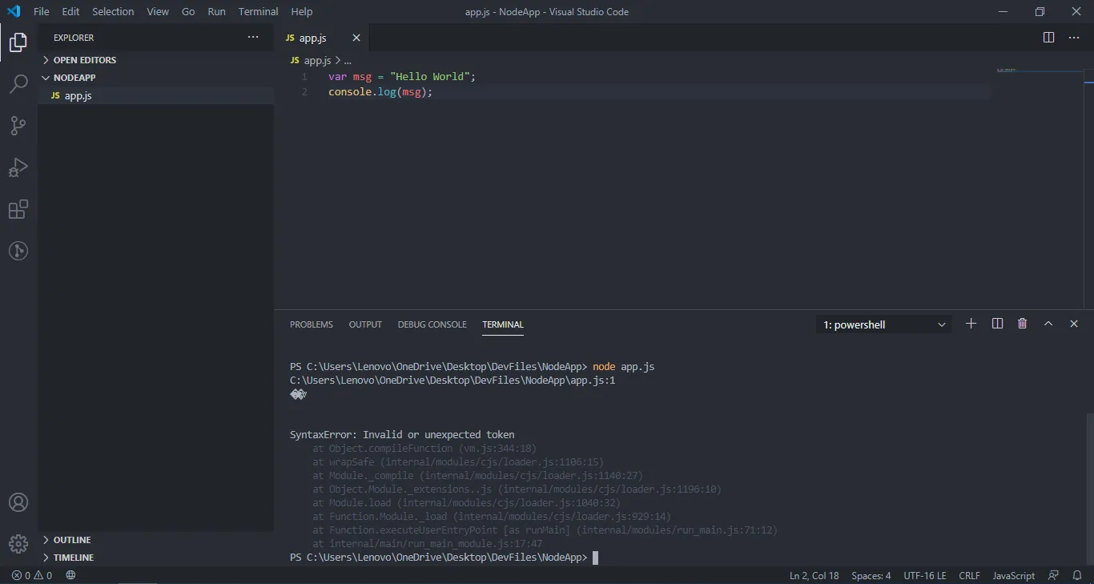1094x584 pixels.
Task: Change the JavaScript language mode
Action: coord(1012,575)
